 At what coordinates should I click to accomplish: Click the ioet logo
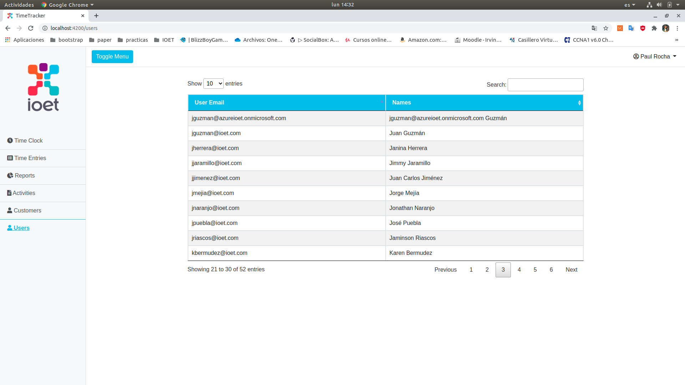(43, 87)
